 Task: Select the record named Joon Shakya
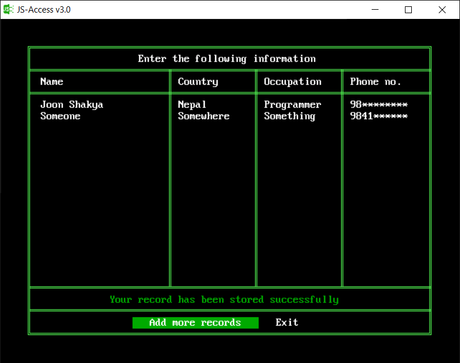tap(72, 104)
